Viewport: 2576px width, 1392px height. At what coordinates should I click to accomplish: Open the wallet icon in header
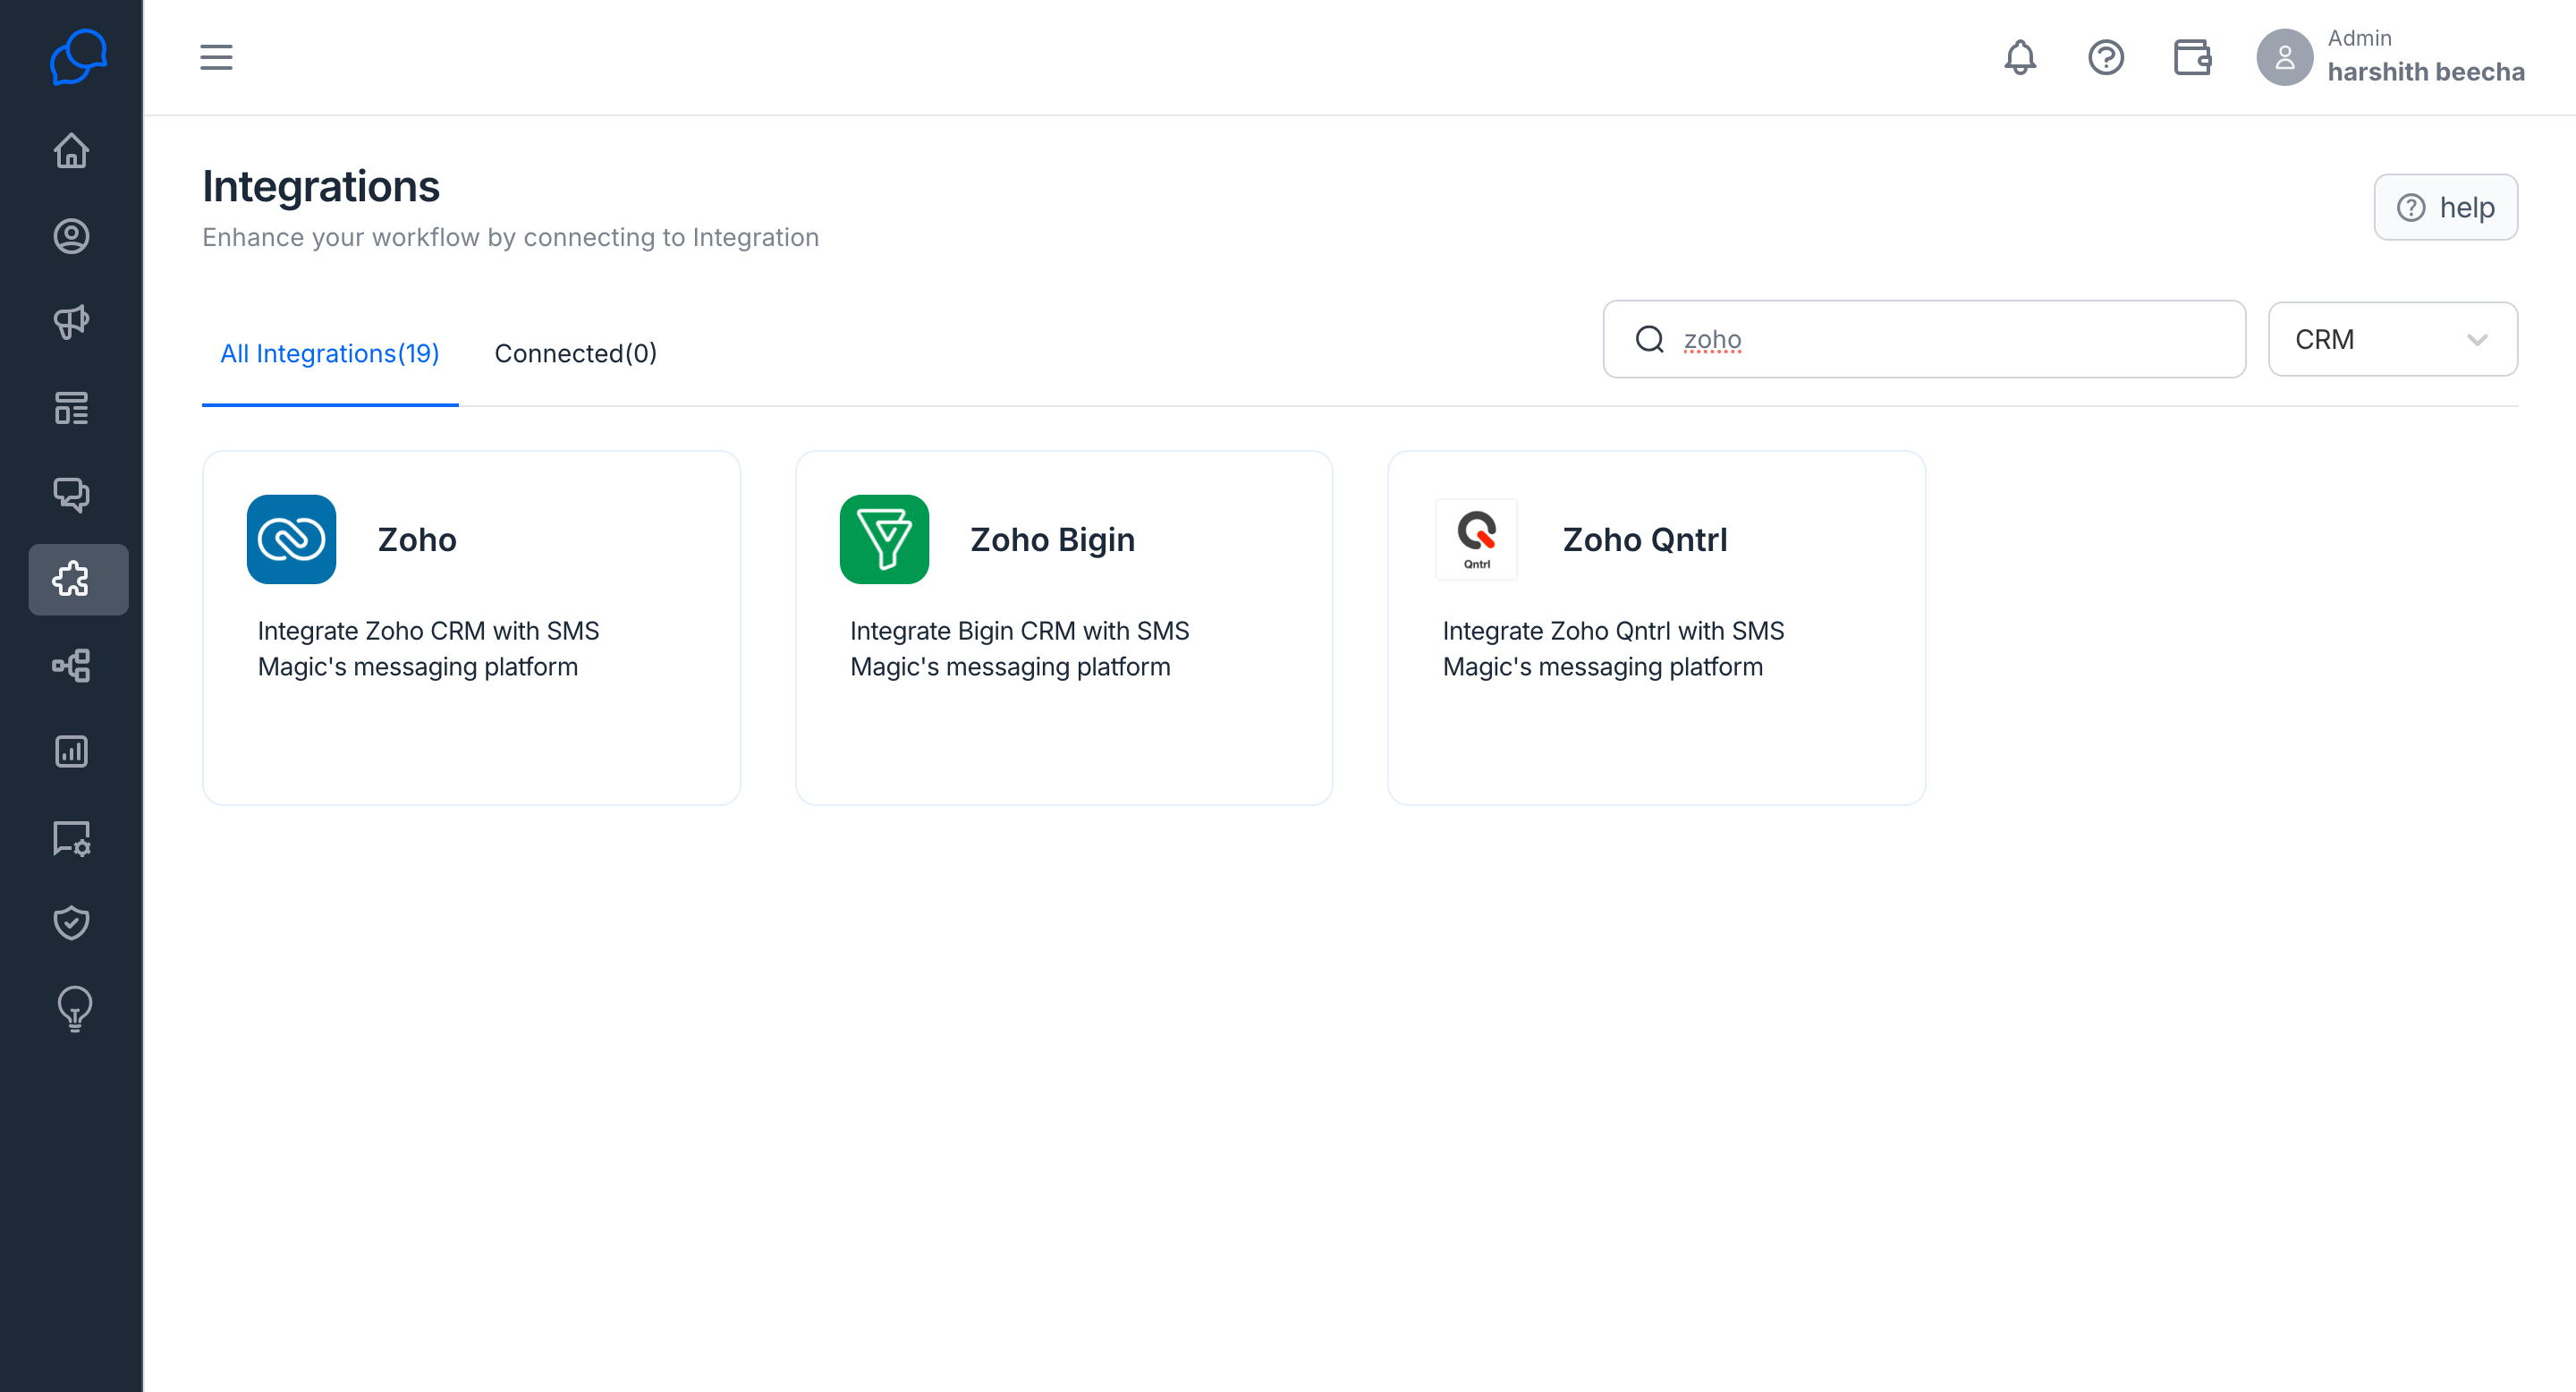(2192, 57)
